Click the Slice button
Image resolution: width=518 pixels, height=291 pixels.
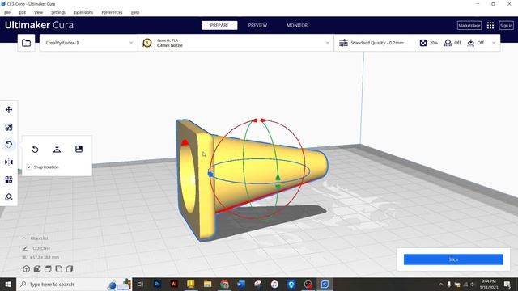pyautogui.click(x=453, y=259)
